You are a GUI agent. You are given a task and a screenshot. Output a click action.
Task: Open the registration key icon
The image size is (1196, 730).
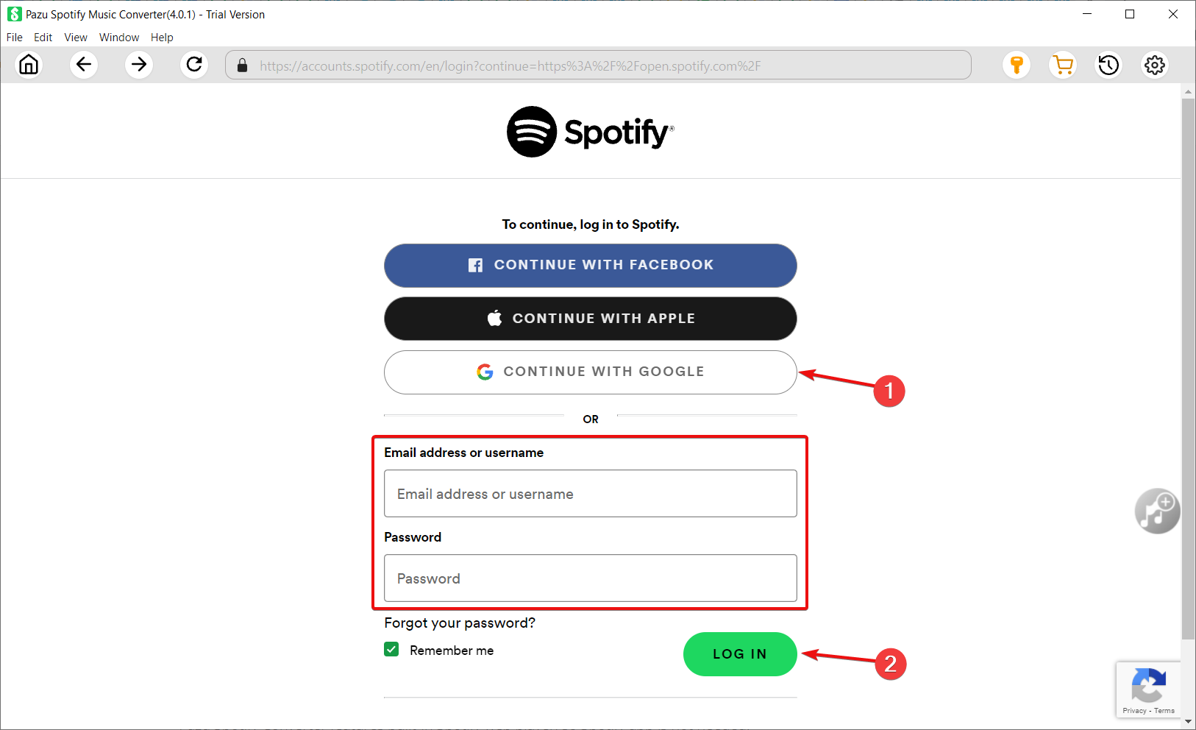[x=1017, y=65]
